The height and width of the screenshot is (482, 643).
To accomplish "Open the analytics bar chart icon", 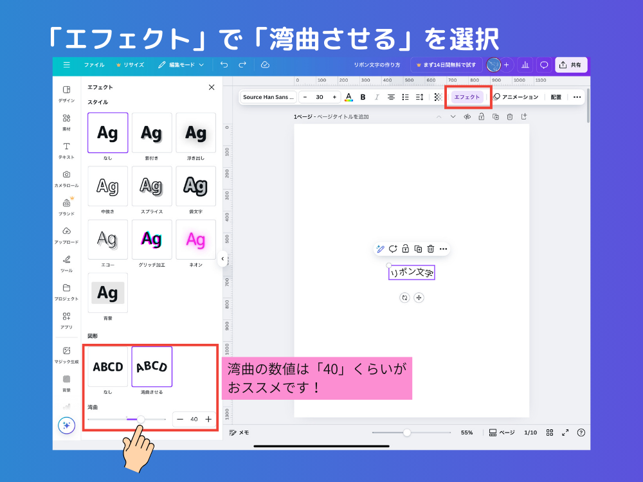I will [525, 65].
